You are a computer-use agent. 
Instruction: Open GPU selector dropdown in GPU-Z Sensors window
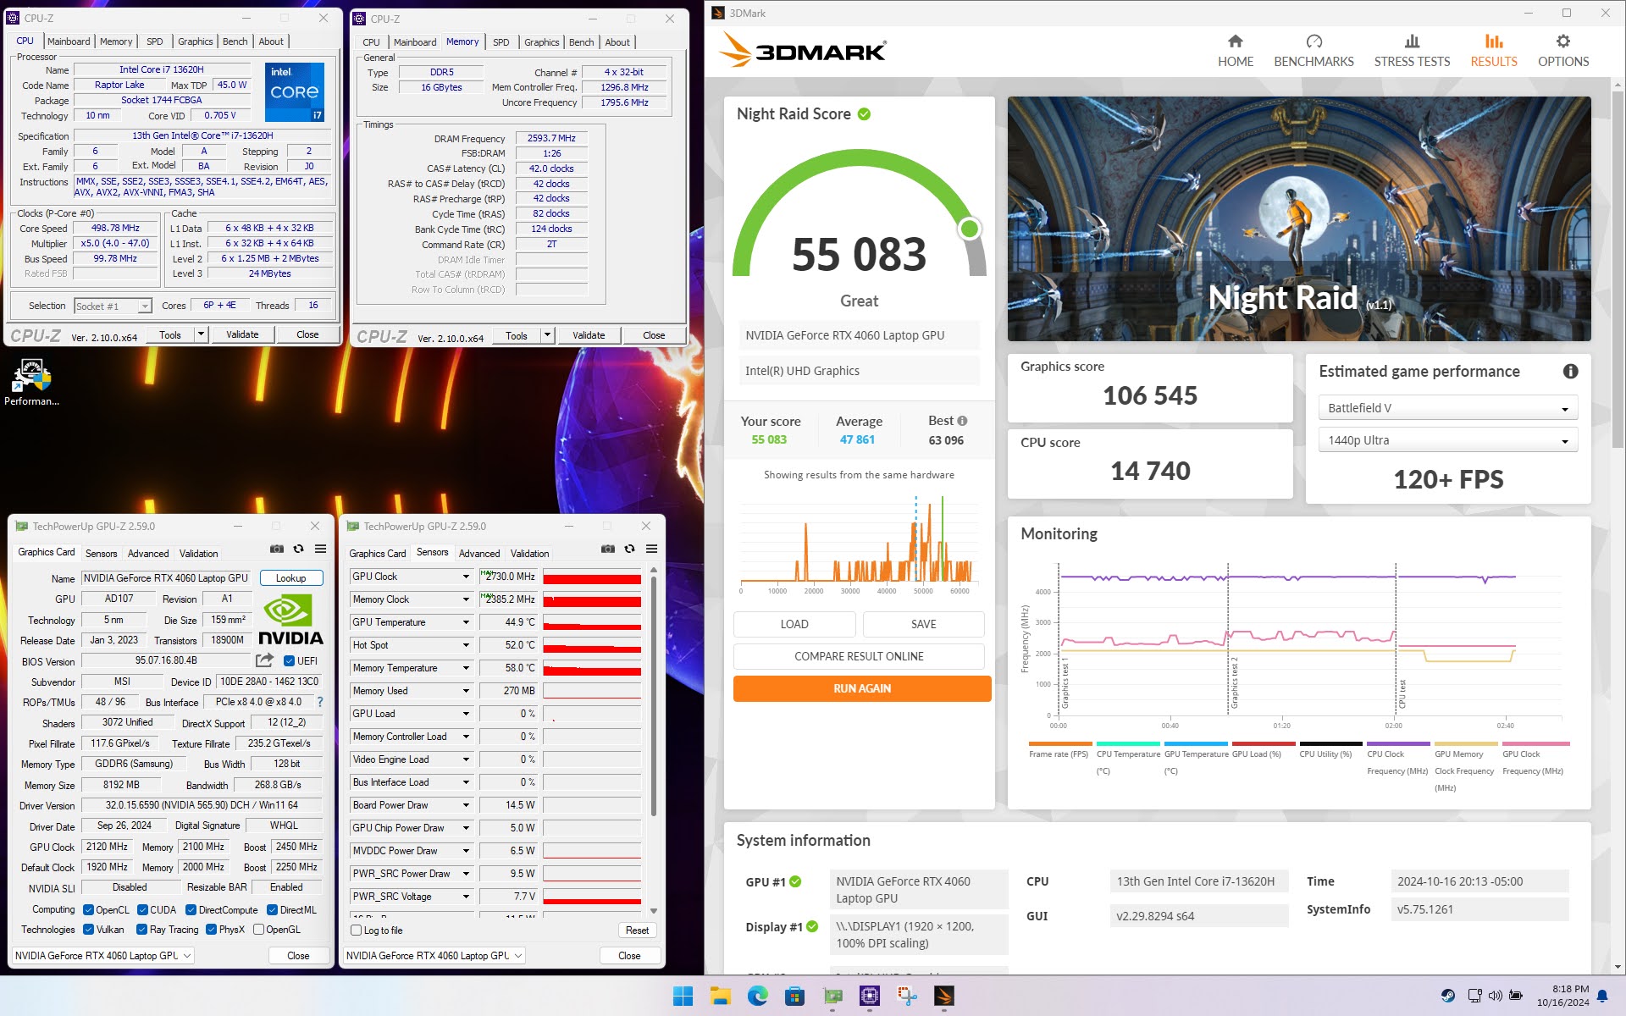click(x=435, y=955)
